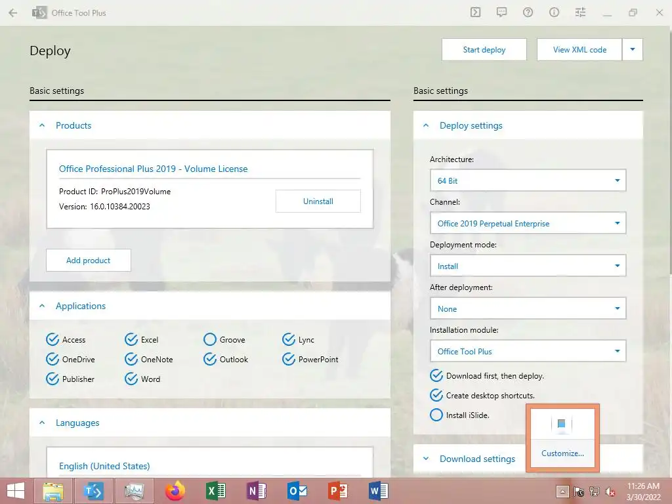
Task: Uncheck the Access application
Action: tap(52, 339)
